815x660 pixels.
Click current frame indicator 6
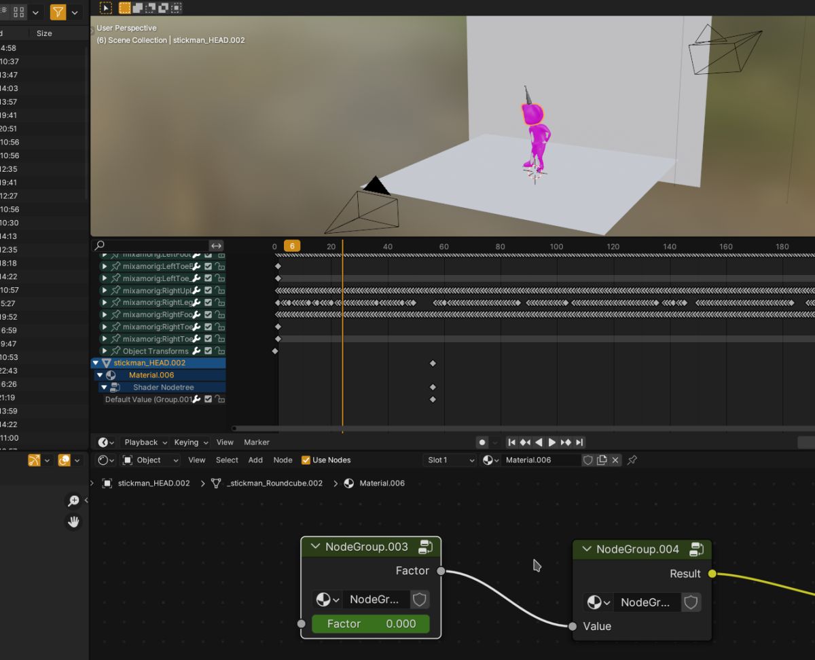coord(292,246)
